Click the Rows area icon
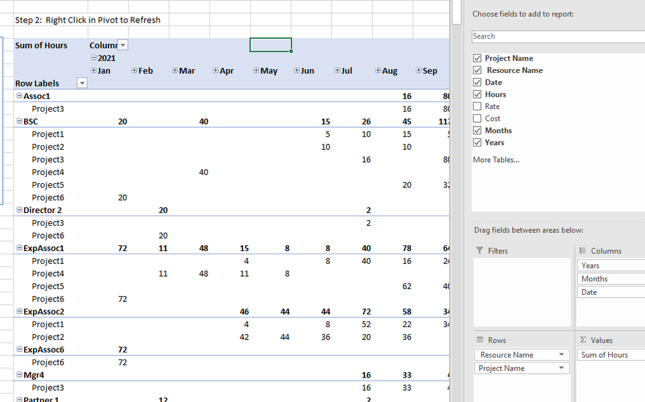This screenshot has height=402, width=645. coord(480,339)
